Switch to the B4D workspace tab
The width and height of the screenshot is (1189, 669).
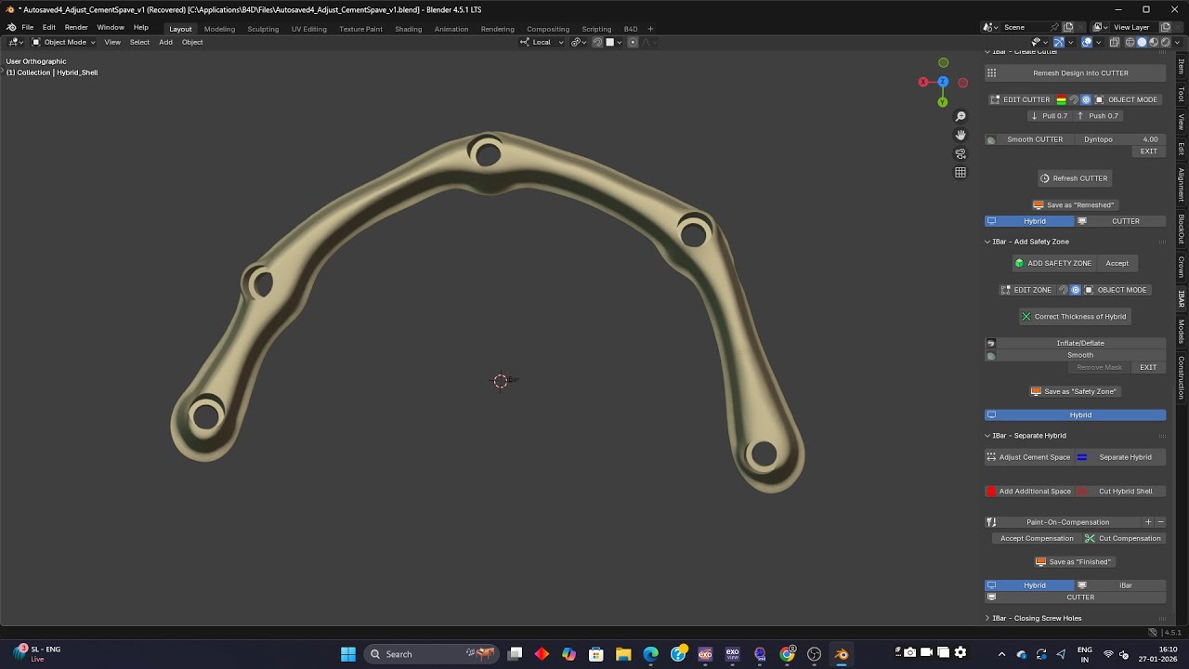point(631,29)
